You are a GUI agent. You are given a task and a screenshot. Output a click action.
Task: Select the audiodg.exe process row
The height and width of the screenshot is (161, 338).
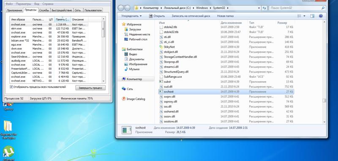[49, 60]
